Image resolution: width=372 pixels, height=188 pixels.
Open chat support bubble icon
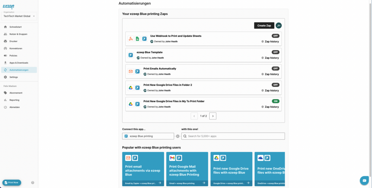tap(364, 181)
